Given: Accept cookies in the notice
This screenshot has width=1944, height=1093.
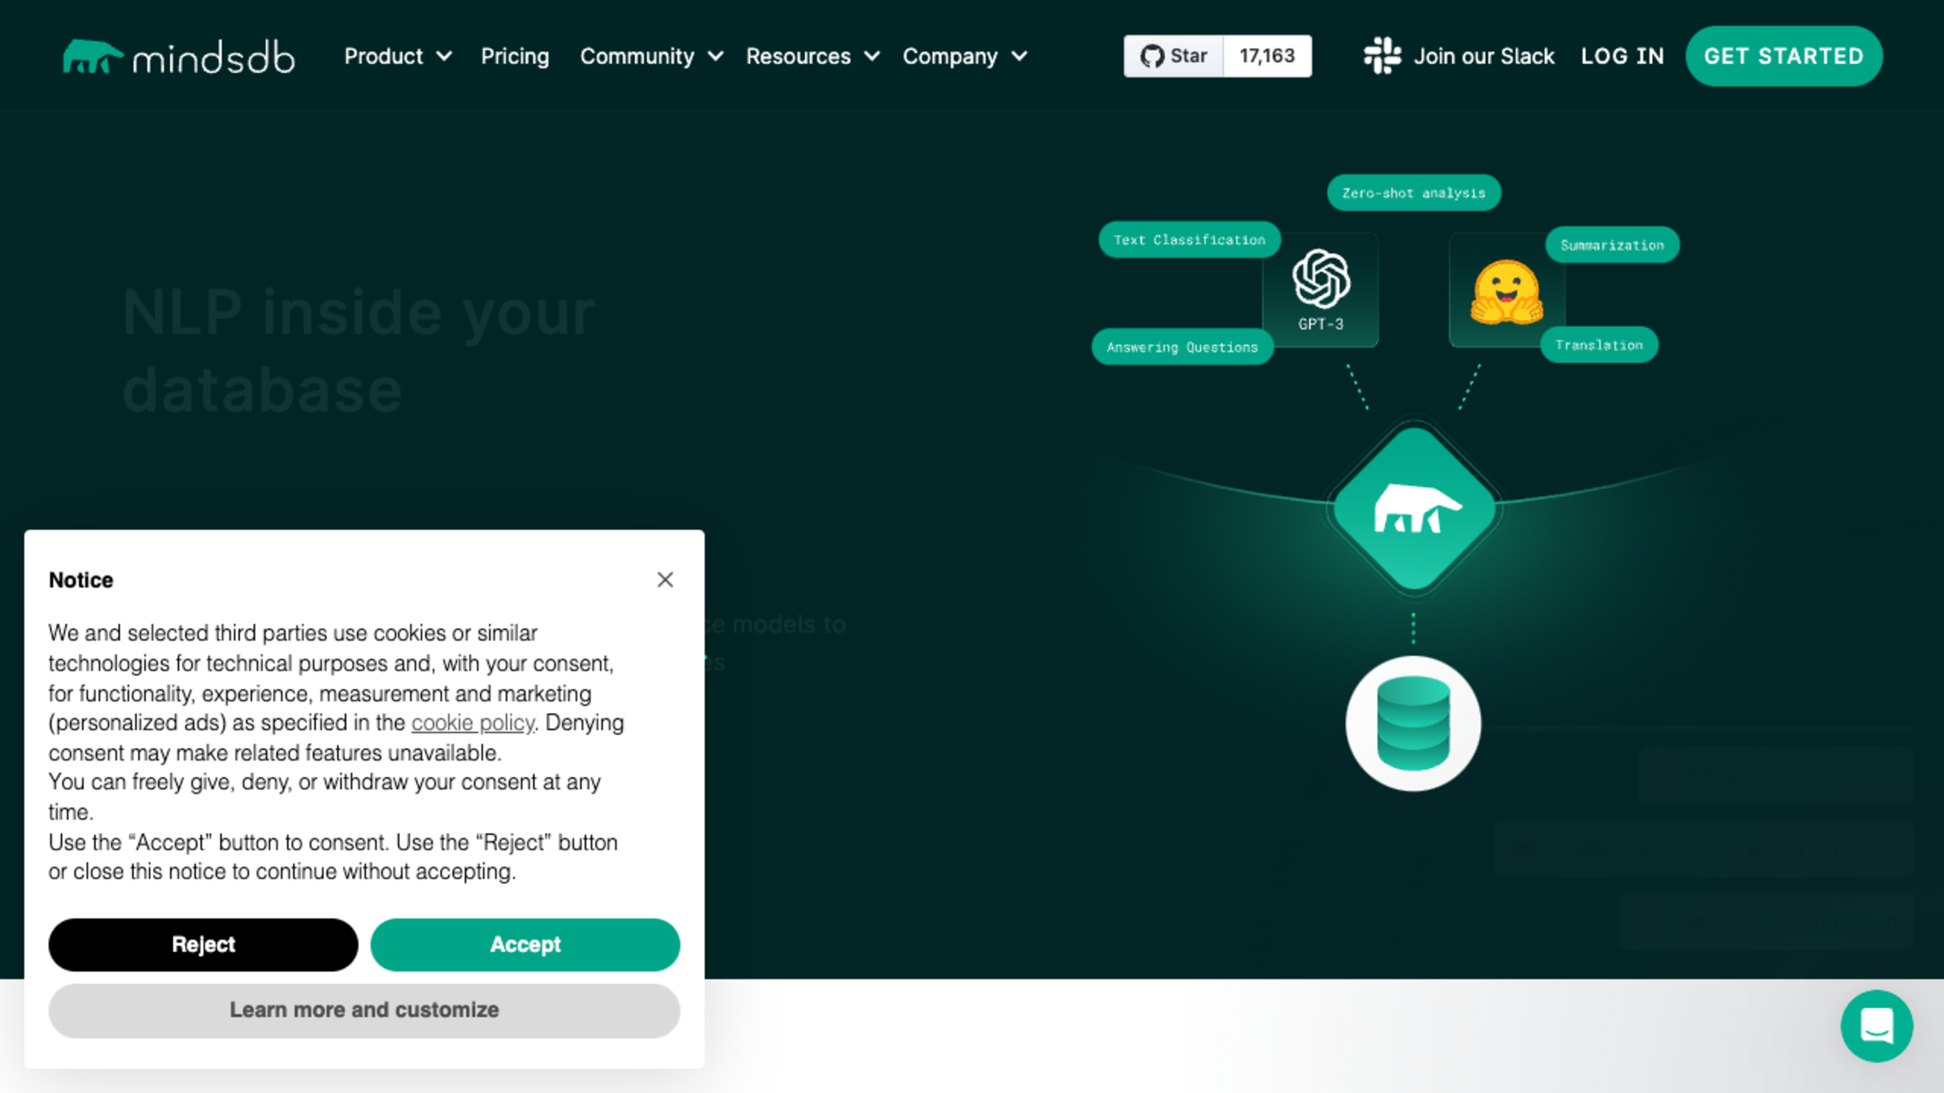Looking at the screenshot, I should click(525, 944).
